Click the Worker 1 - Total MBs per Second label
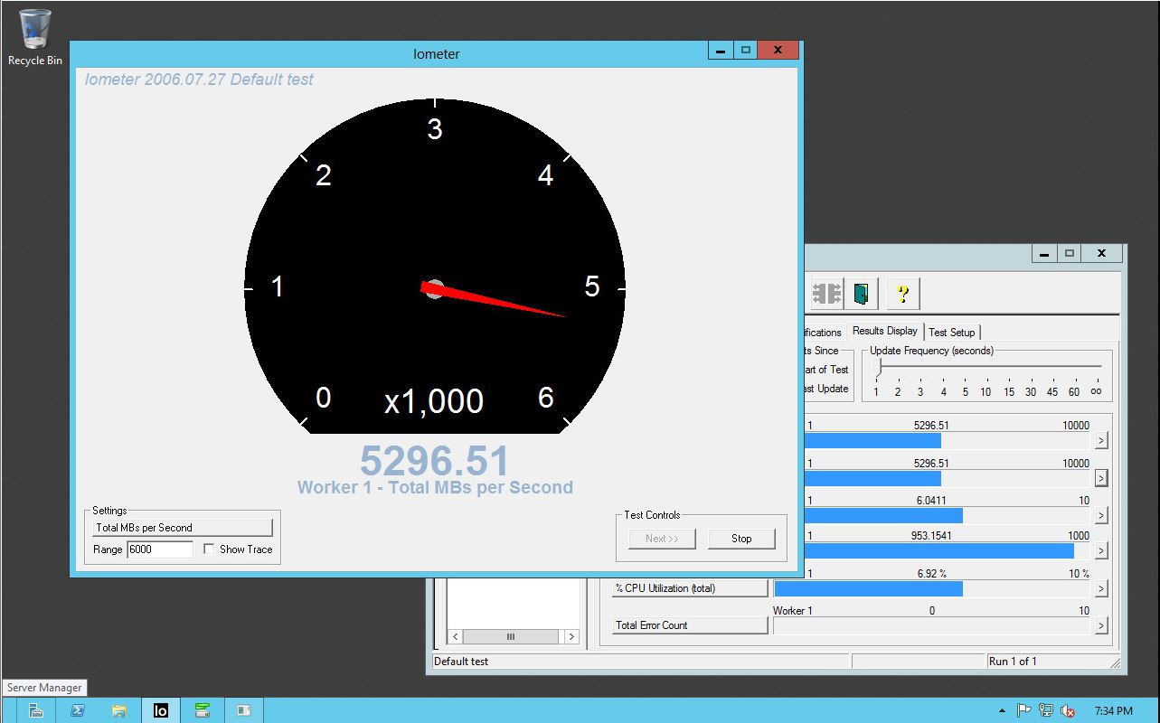Screen dimensions: 1160x723 (435, 488)
